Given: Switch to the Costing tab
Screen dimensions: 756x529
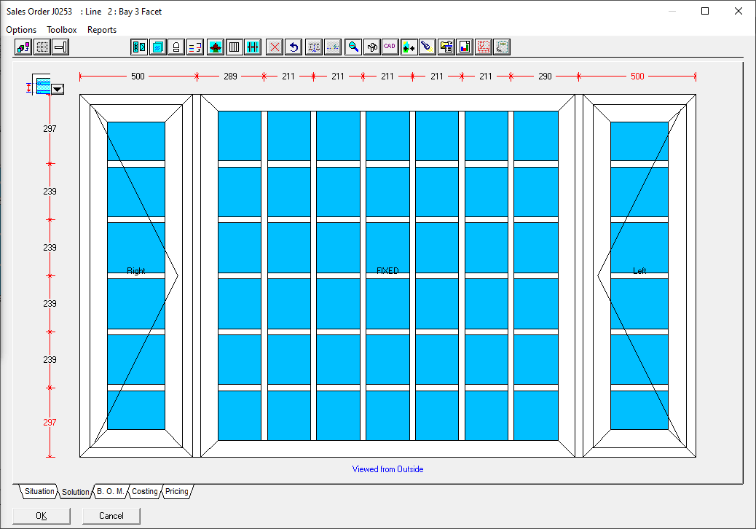Looking at the screenshot, I should [x=144, y=492].
